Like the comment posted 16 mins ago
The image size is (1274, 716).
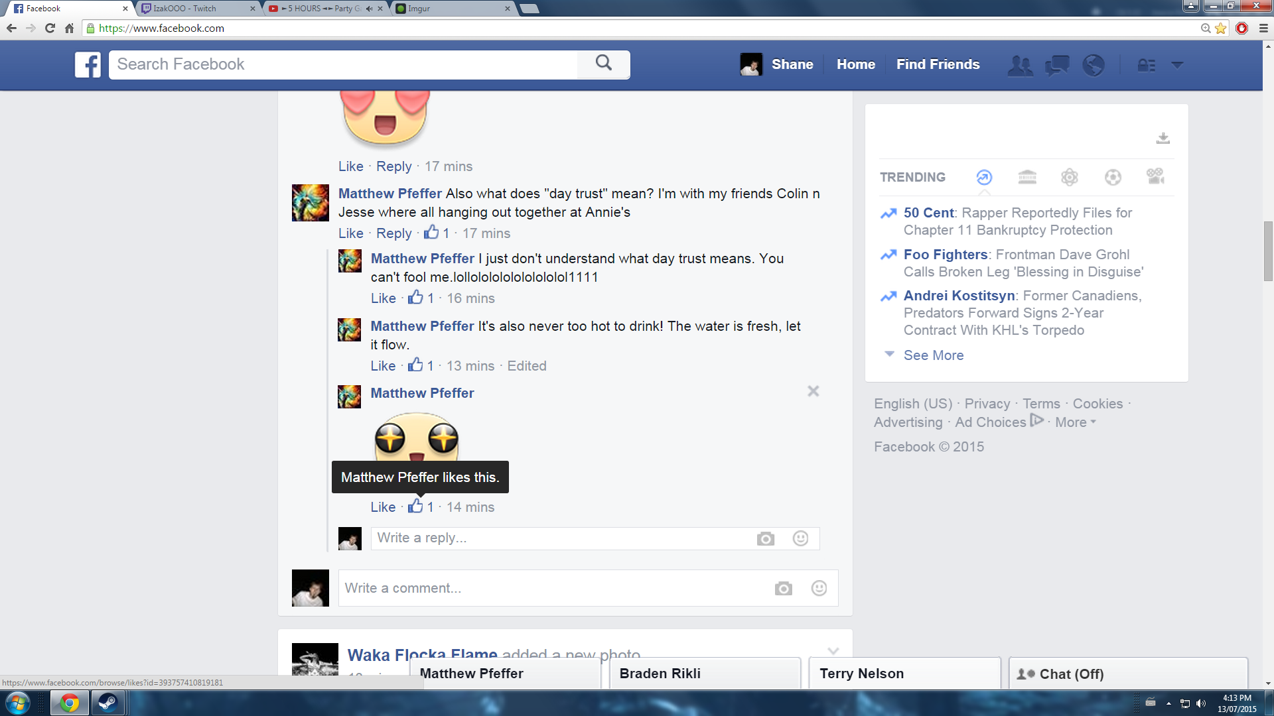pos(383,298)
